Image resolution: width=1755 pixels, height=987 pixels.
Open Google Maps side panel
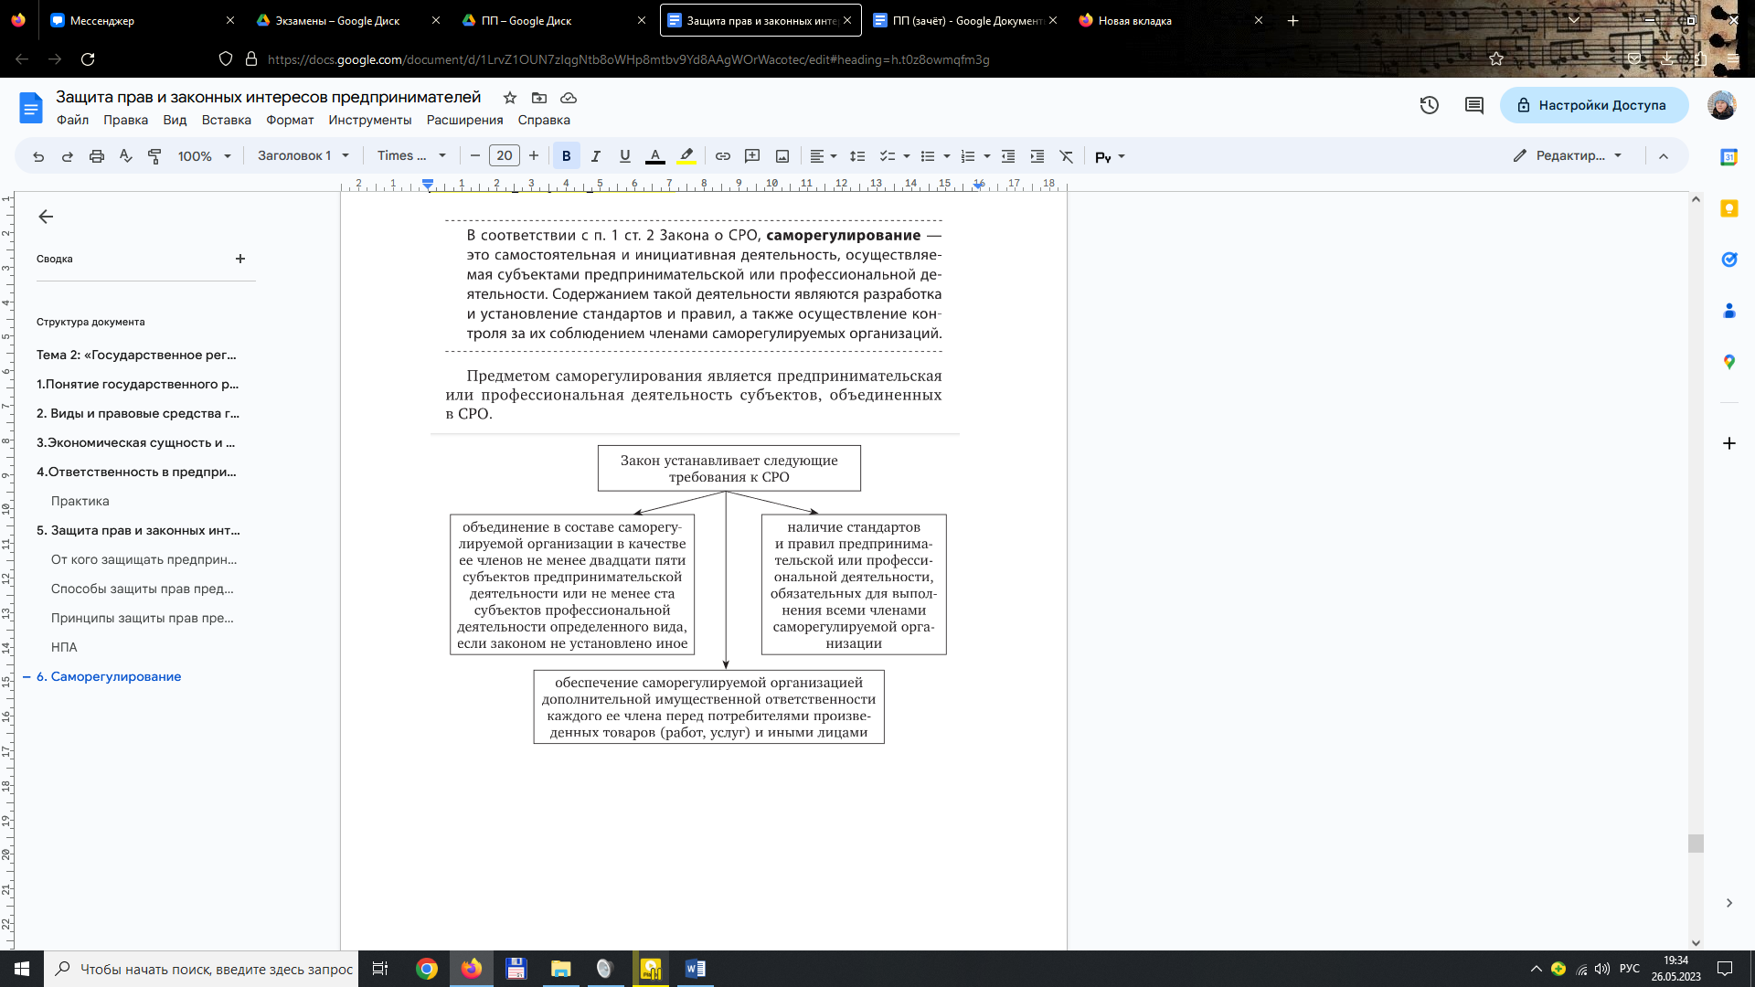(1729, 362)
